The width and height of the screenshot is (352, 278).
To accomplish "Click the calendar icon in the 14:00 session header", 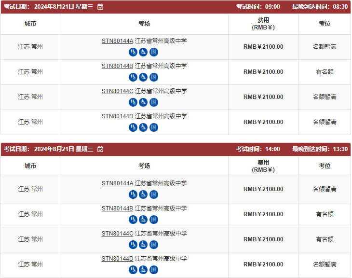I will [x=100, y=149].
